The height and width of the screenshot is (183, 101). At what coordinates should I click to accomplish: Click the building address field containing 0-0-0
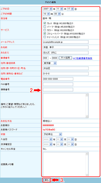66,74
